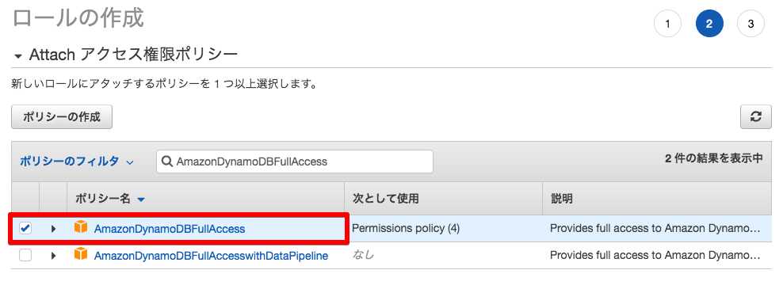Uncheck the AmazonDynamoDBFullAccess checkbox

click(25, 228)
